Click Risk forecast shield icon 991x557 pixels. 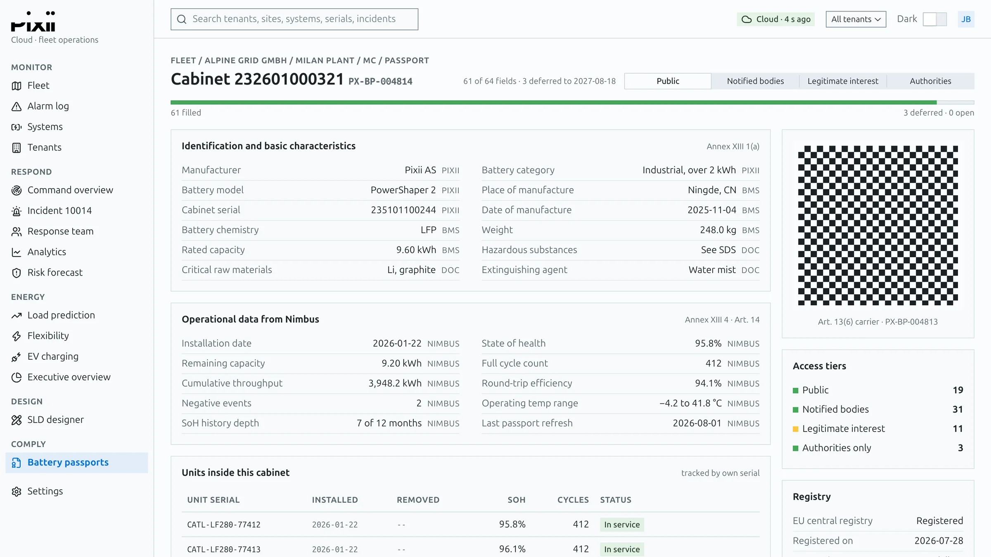pos(17,273)
